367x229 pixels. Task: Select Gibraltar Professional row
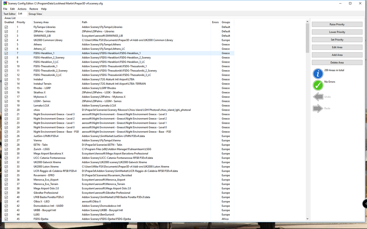coord(118,193)
